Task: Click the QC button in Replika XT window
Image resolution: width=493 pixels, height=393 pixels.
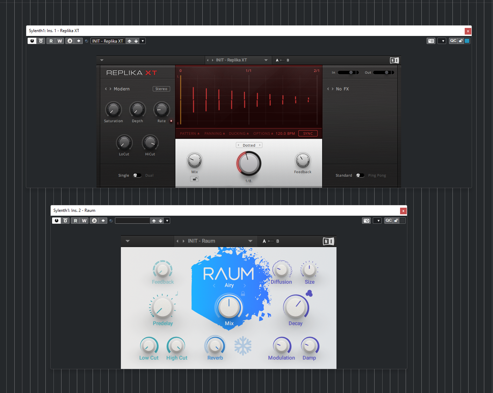Action: [453, 41]
